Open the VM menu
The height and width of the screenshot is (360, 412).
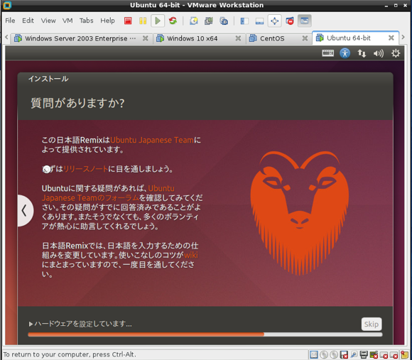67,21
